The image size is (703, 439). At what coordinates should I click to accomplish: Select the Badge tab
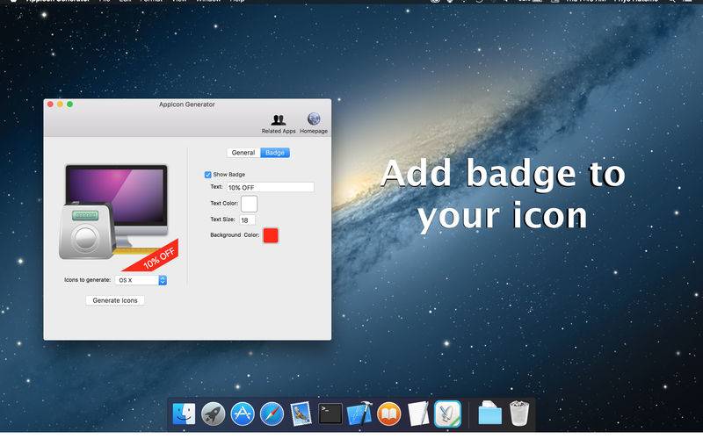click(x=275, y=153)
